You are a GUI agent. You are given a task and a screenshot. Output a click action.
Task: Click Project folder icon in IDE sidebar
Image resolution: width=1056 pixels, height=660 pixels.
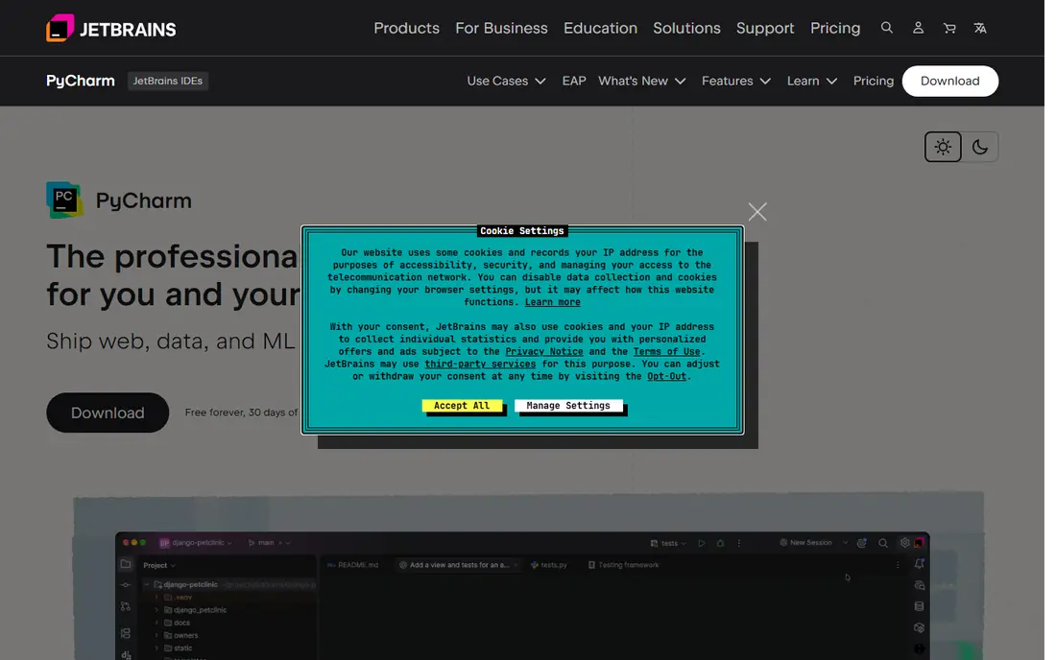(126, 564)
